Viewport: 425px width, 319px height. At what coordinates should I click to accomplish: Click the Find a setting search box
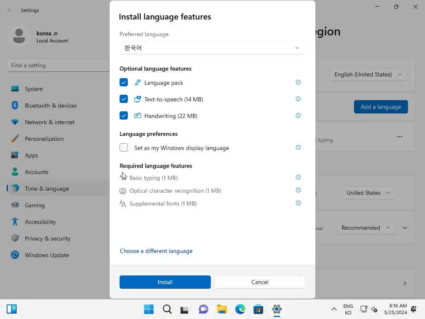click(x=58, y=65)
